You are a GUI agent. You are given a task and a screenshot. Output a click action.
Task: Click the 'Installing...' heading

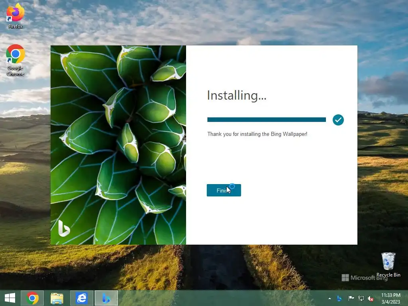[237, 95]
